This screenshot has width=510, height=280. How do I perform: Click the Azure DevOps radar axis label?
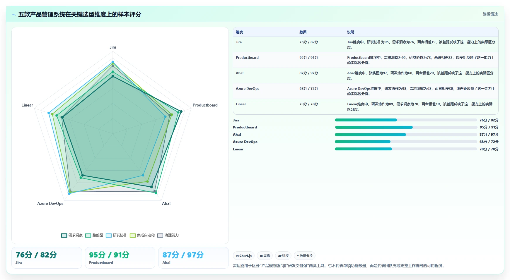(50, 203)
